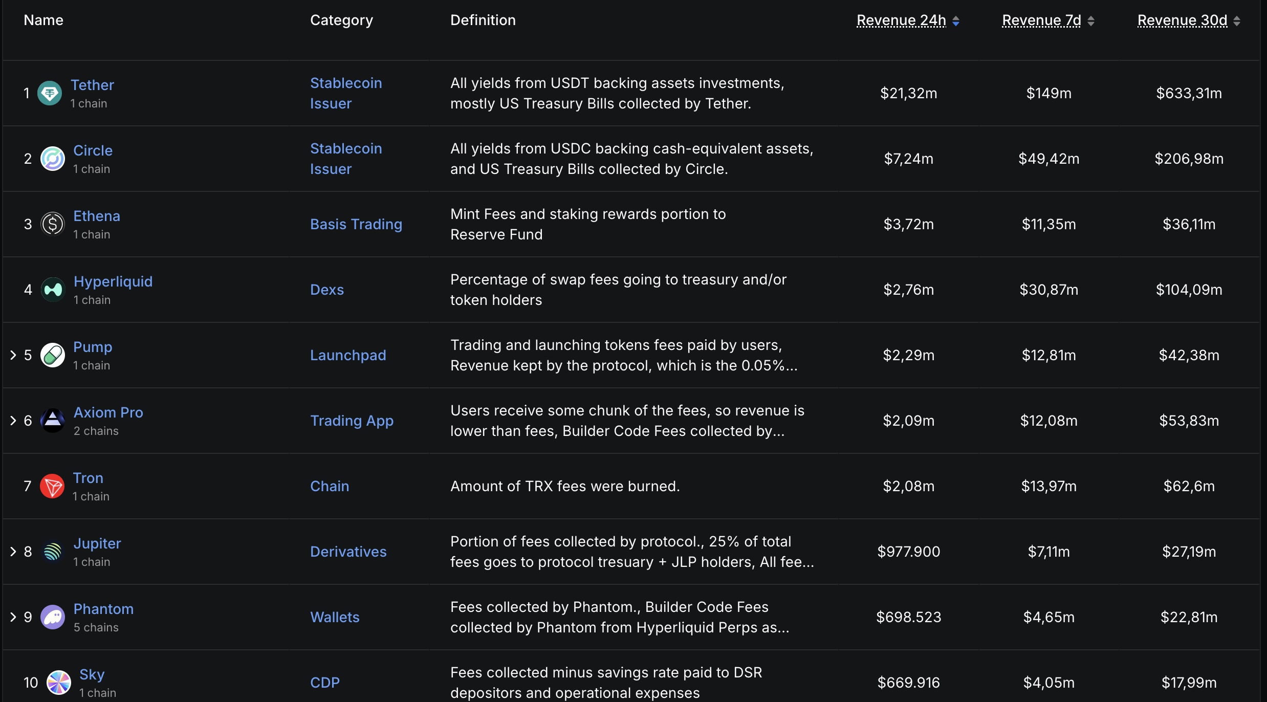Screen dimensions: 1267x702
Task: Expand the Phantom row chevron
Action: [x=13, y=617]
